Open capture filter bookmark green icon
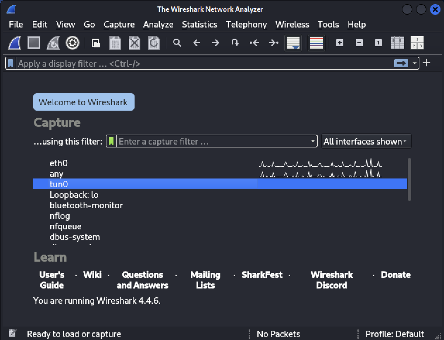The height and width of the screenshot is (340, 444). pos(111,141)
